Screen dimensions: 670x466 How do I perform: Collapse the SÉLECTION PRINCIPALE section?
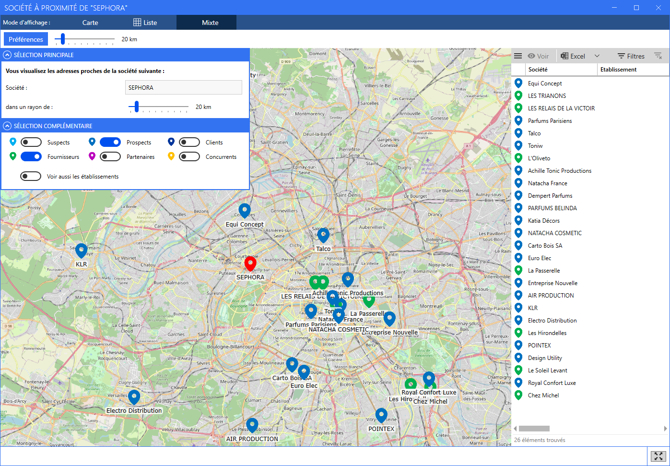click(x=7, y=55)
